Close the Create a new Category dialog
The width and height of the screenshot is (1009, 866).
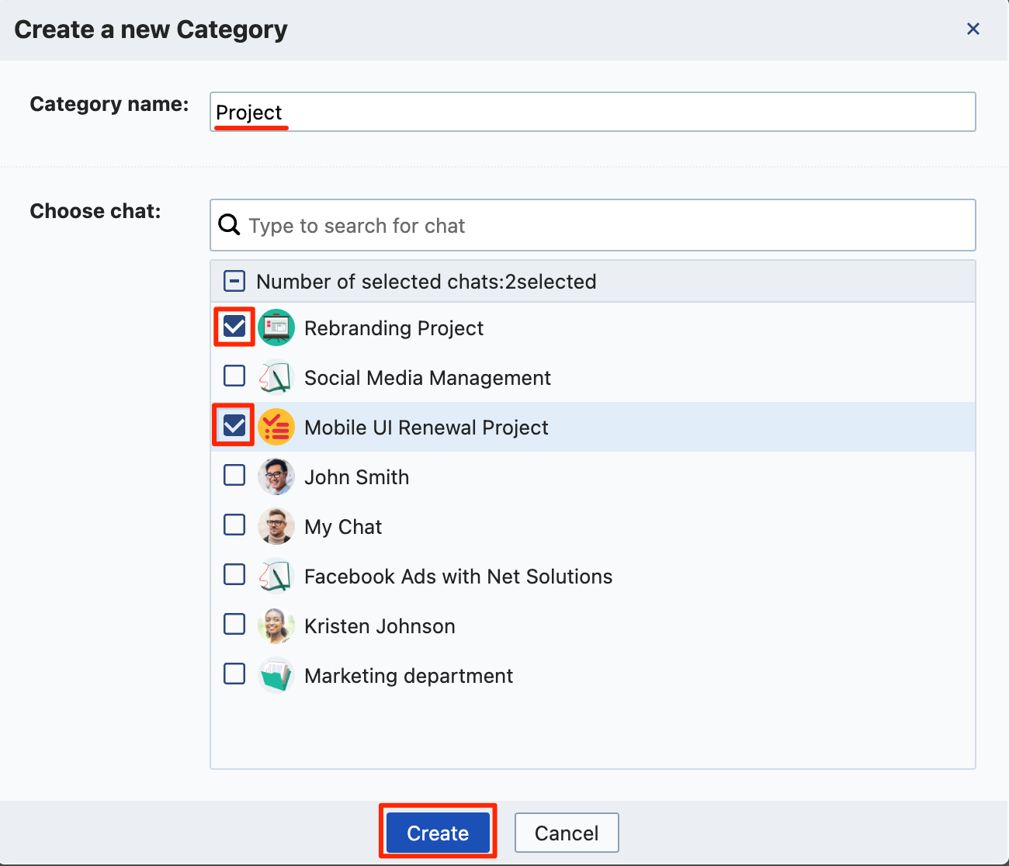[x=973, y=29]
